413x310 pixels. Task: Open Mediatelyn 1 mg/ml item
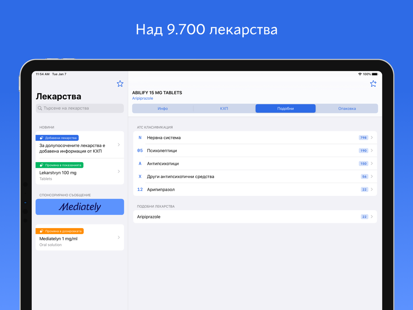(x=80, y=238)
